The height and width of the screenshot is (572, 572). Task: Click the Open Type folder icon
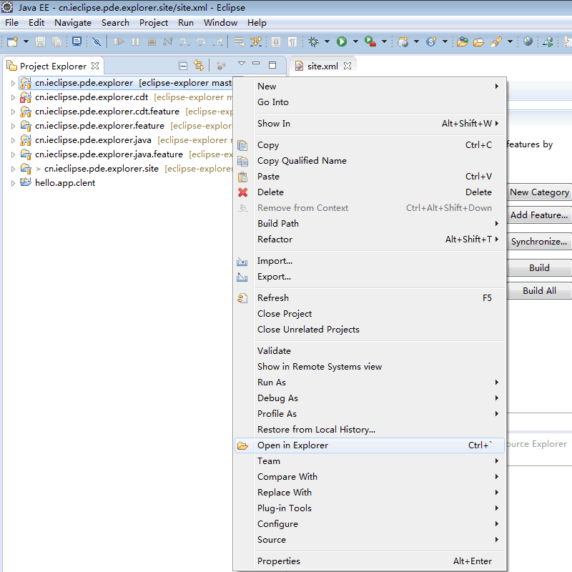coord(463,42)
